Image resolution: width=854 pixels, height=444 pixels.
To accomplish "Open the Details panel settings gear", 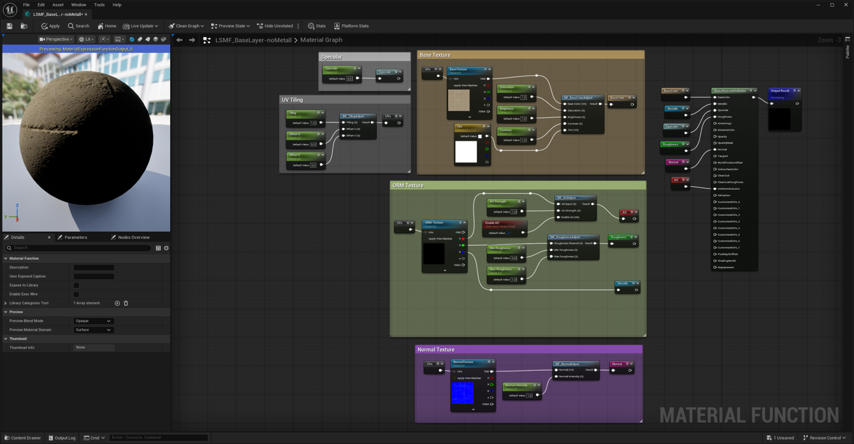I will tap(166, 248).
